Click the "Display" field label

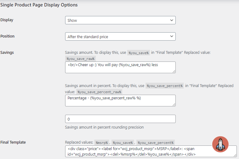7,20
